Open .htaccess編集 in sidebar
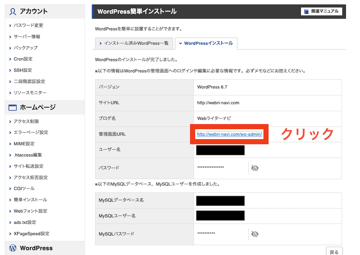 [28, 155]
